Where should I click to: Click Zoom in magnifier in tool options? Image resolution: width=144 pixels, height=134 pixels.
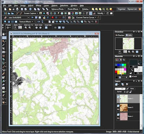[x=30, y=28]
